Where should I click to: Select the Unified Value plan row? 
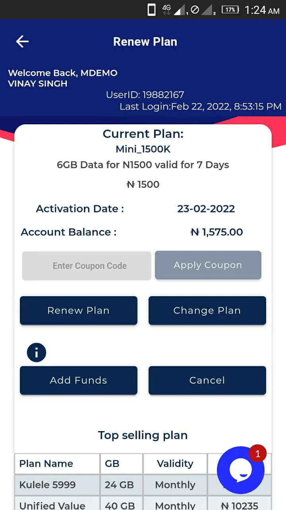tap(143, 503)
